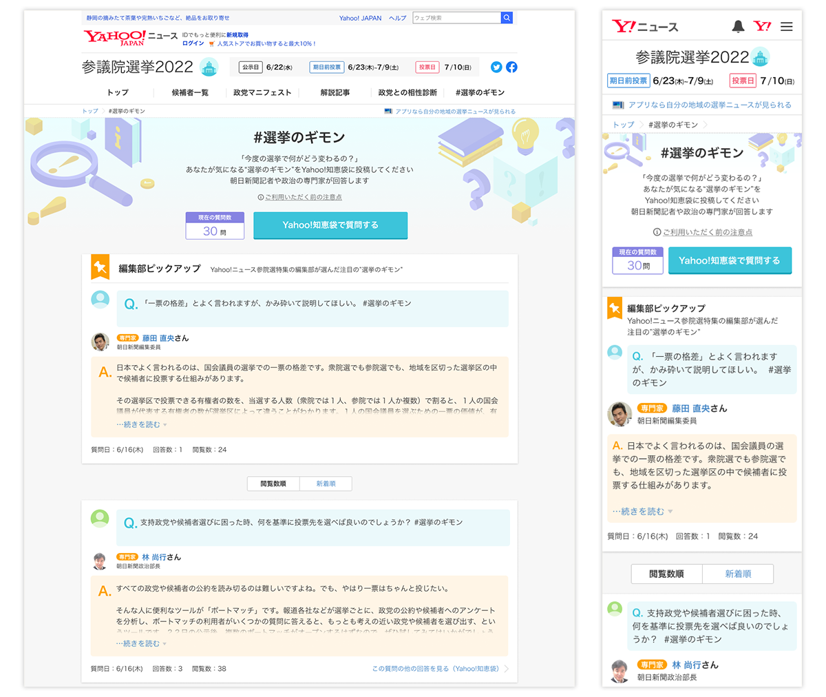Open the hamburger menu in mobile view

pyautogui.click(x=787, y=26)
